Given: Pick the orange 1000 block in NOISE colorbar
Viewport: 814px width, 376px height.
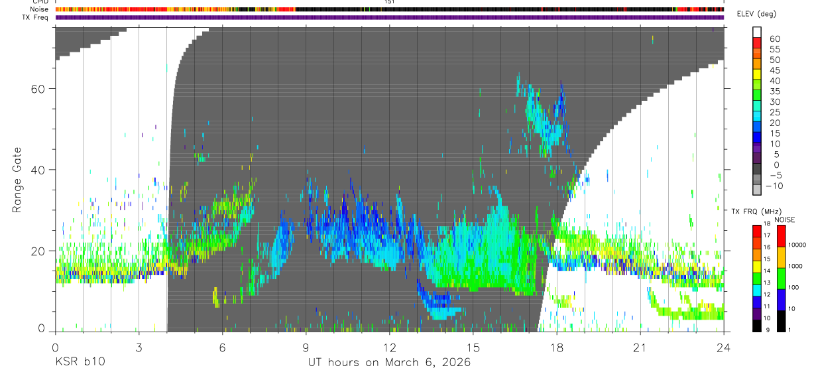Looking at the screenshot, I should pos(781,257).
